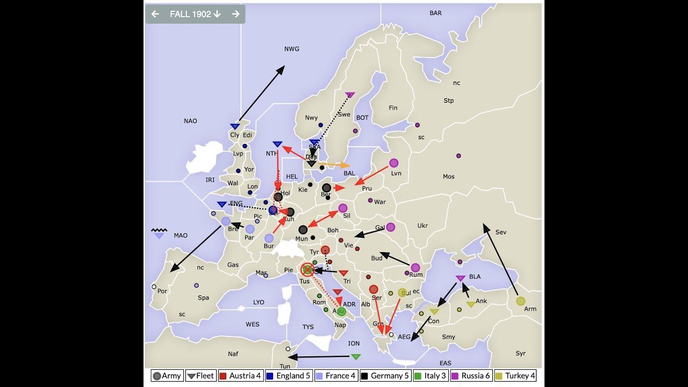The width and height of the screenshot is (688, 387).
Task: Click the Fleet legend entry
Action: coord(200,376)
